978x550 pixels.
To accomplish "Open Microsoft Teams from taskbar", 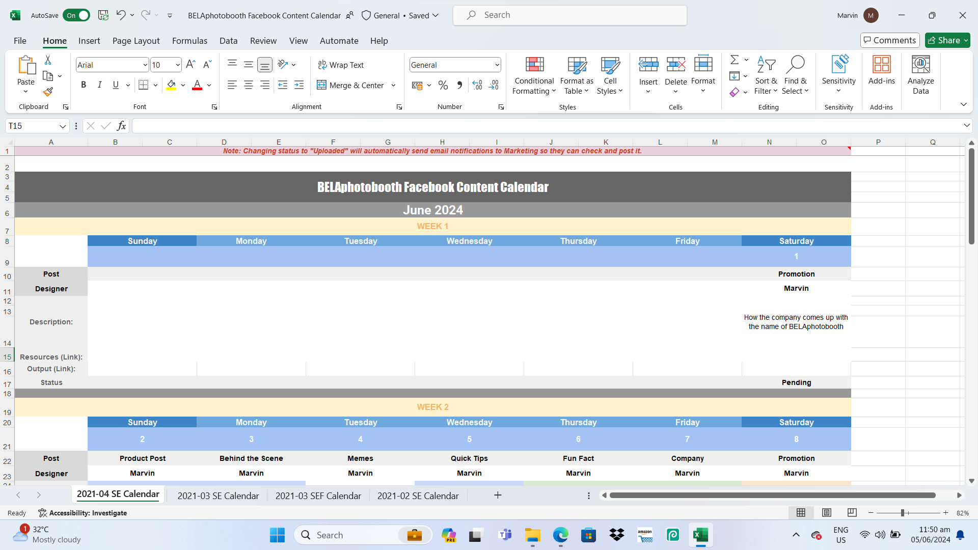I will pos(505,535).
